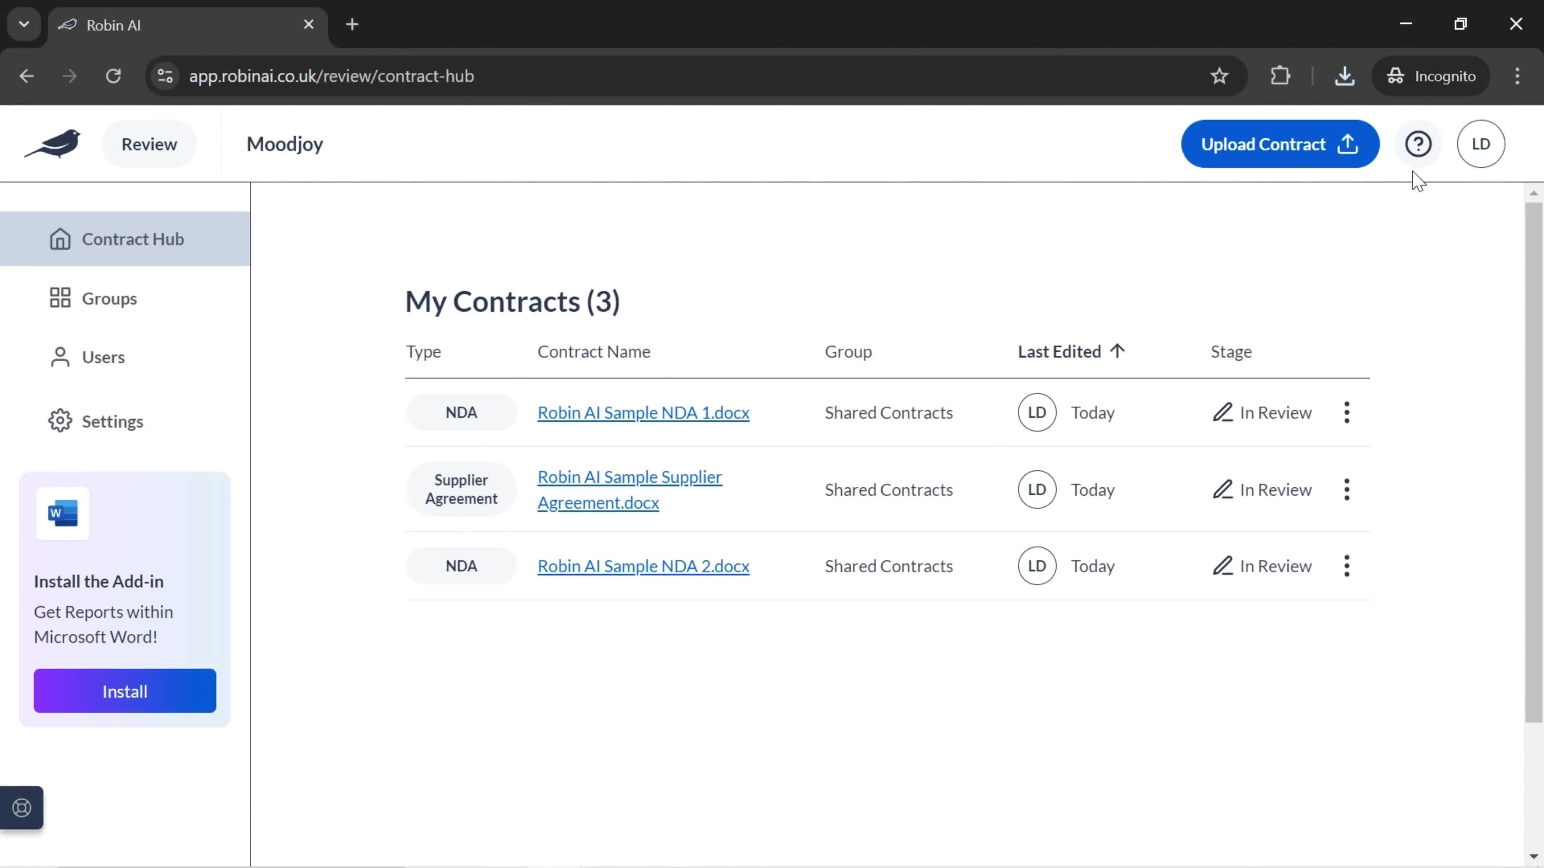The height and width of the screenshot is (868, 1544).
Task: Click the Moodjoy workspace name
Action: [285, 143]
